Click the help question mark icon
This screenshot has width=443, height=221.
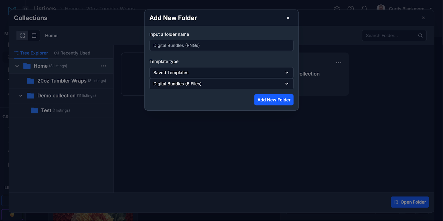pyautogui.click(x=351, y=8)
